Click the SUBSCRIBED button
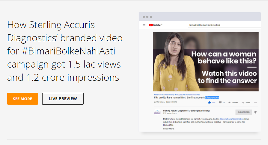This screenshot has height=145, width=268. coord(243,112)
